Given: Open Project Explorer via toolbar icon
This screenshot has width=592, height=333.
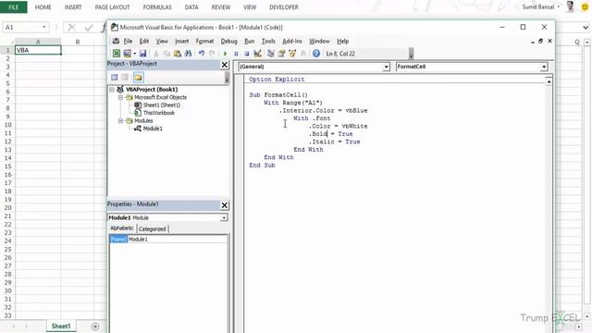Looking at the screenshot, I should (x=271, y=54).
